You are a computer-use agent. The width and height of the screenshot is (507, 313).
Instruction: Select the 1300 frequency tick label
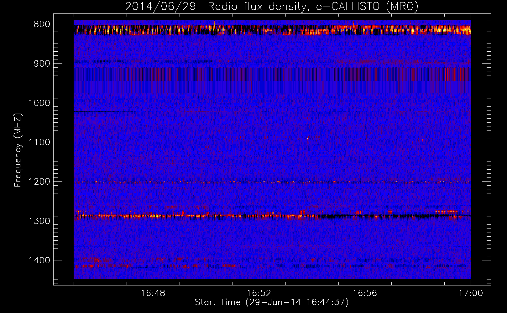pyautogui.click(x=39, y=221)
